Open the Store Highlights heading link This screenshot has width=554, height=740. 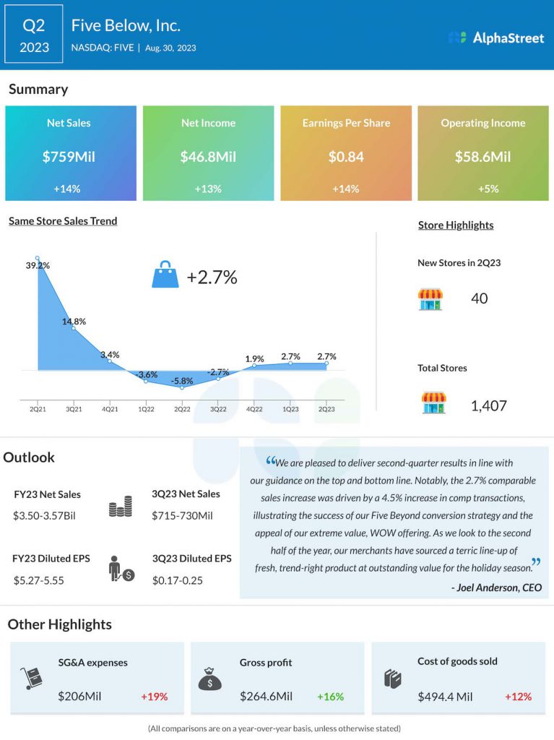(x=456, y=225)
